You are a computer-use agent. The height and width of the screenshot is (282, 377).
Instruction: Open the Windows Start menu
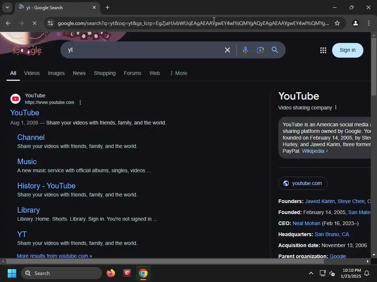(12, 273)
